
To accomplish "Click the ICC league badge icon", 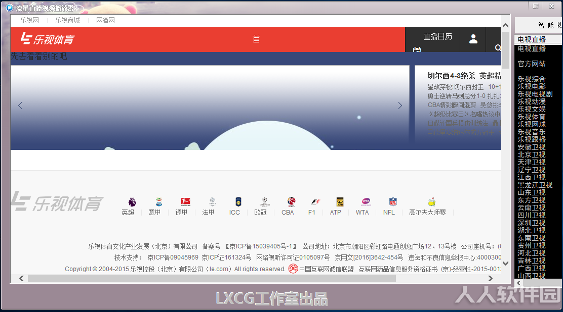I will pyautogui.click(x=238, y=201).
